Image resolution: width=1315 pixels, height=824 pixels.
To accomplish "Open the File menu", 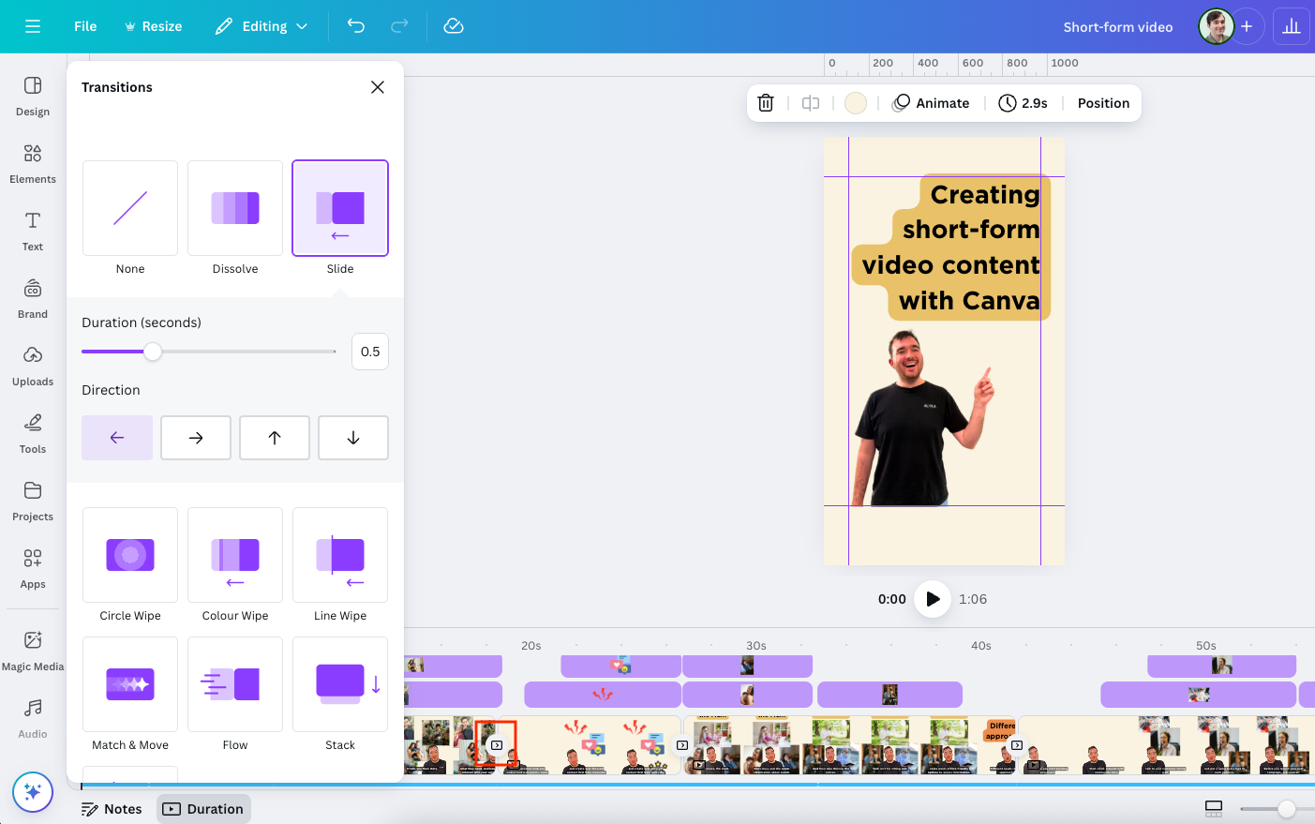I will 84,26.
